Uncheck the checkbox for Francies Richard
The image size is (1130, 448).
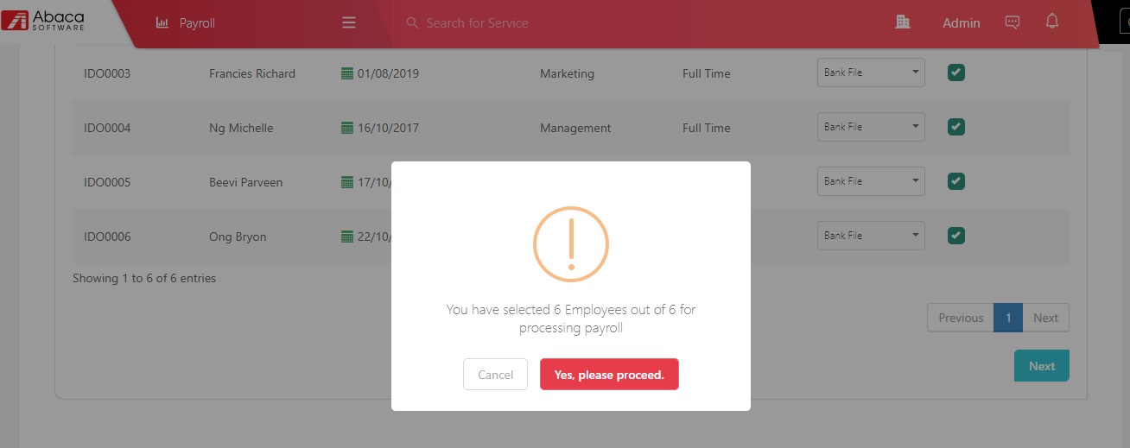(x=955, y=73)
